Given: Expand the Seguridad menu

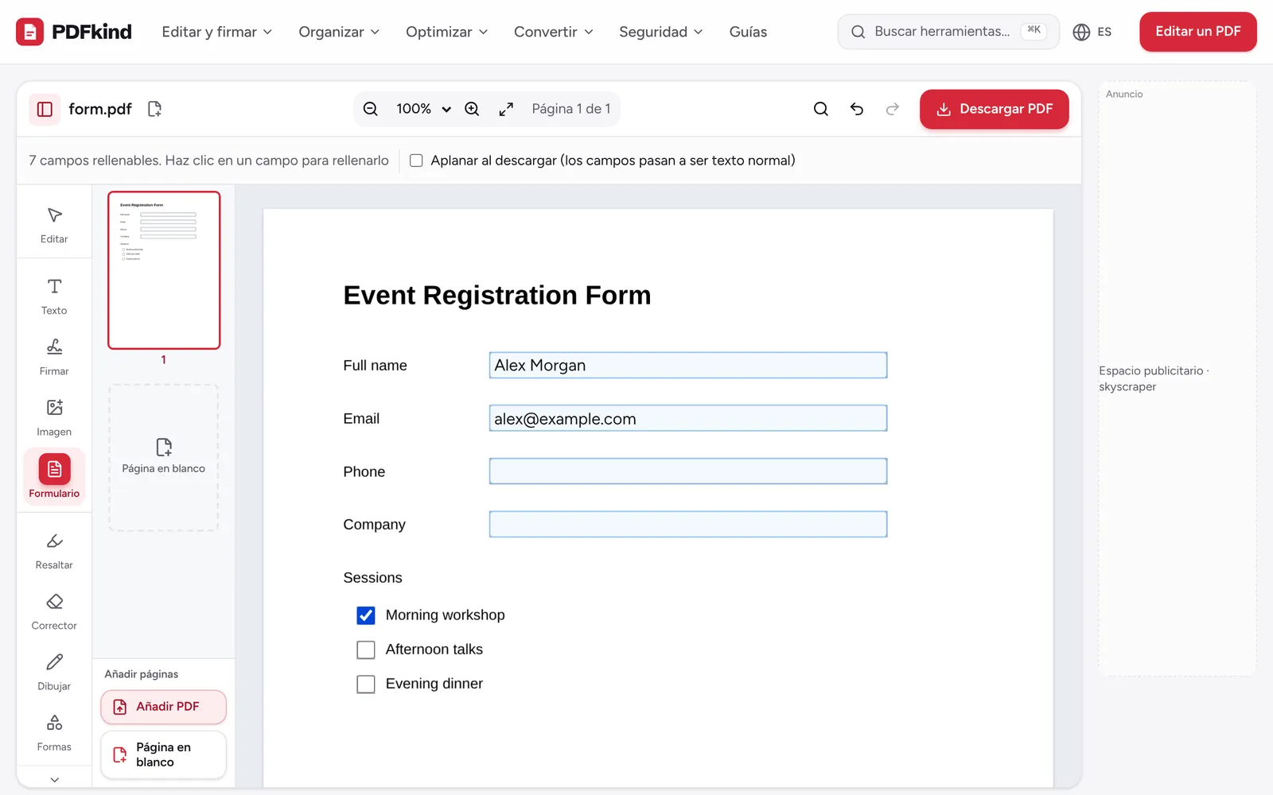Looking at the screenshot, I should [661, 32].
